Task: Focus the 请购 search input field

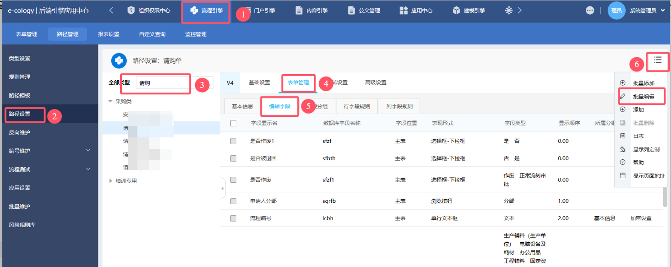Action: tap(163, 83)
